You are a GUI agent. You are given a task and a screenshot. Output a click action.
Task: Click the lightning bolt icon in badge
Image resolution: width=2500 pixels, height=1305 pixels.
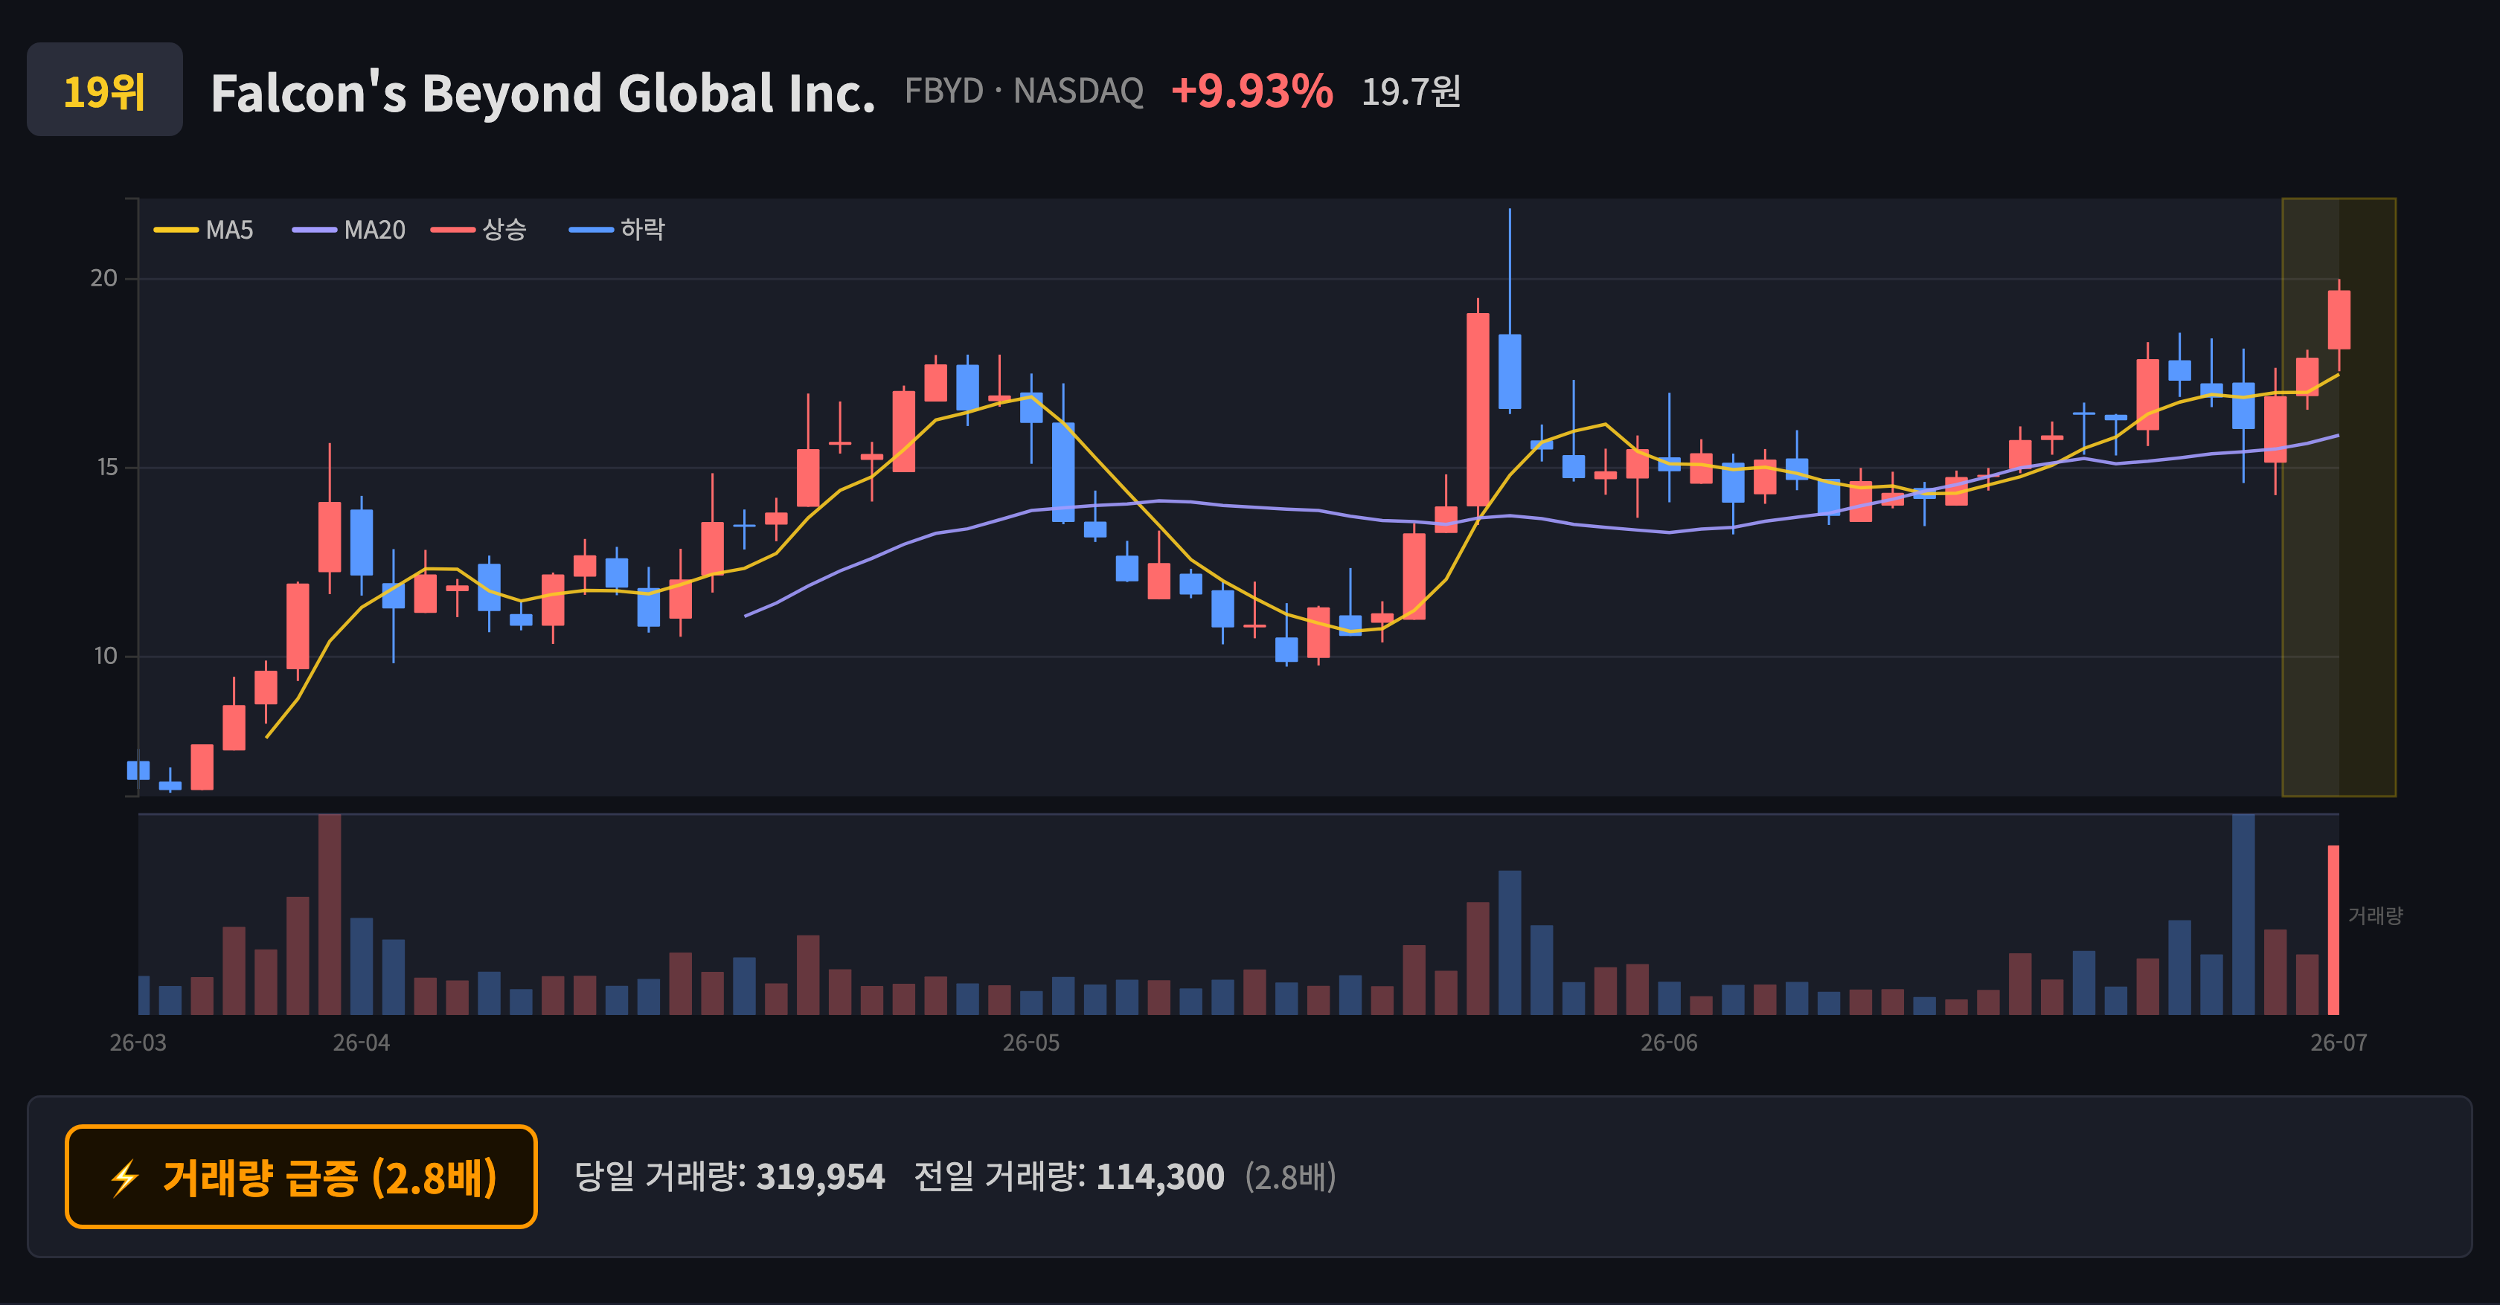(124, 1178)
